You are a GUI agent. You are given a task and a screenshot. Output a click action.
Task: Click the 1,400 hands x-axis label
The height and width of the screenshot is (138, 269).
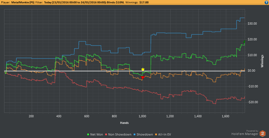[x=198, y=116]
